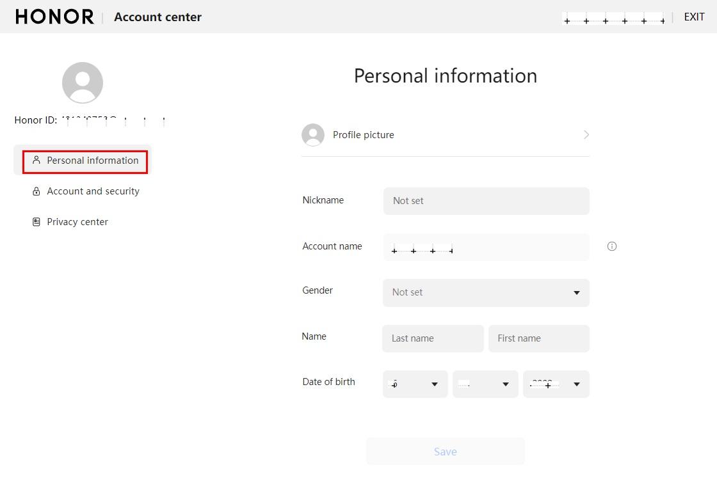The width and height of the screenshot is (717, 481).
Task: Click the default profile silhouette above Honor ID
Action: (x=83, y=83)
